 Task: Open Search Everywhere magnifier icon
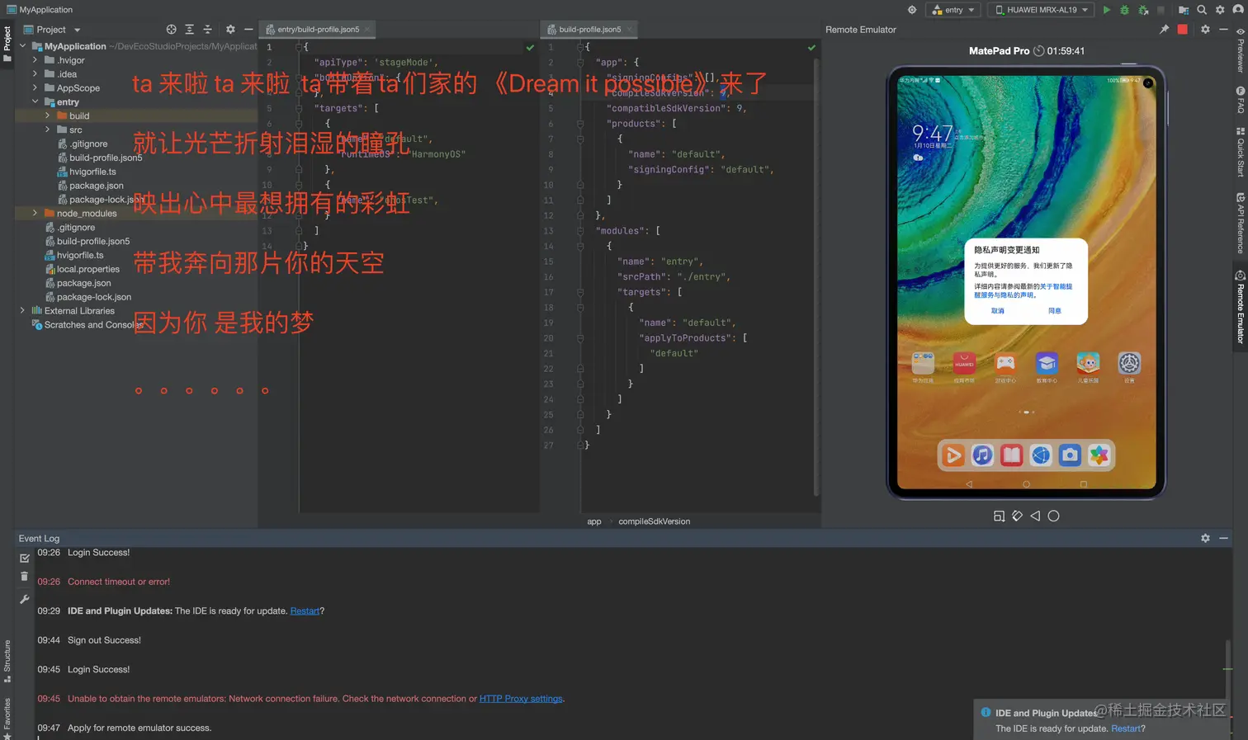[1202, 10]
